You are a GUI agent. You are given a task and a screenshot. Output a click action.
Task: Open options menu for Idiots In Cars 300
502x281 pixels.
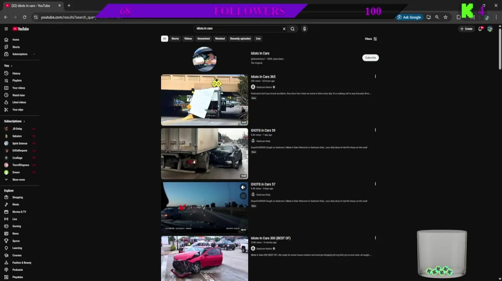pos(375,238)
